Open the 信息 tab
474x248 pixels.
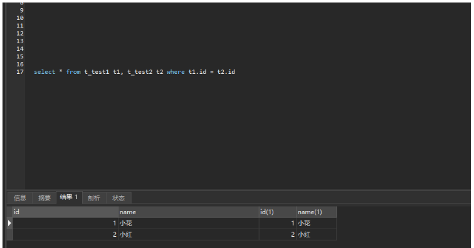(x=20, y=198)
